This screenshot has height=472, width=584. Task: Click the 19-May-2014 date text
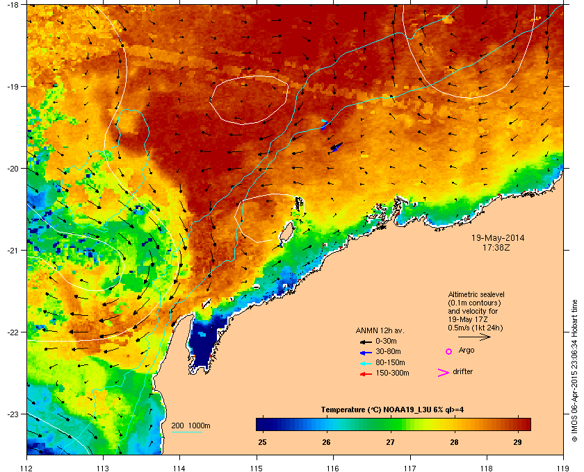[x=498, y=237]
